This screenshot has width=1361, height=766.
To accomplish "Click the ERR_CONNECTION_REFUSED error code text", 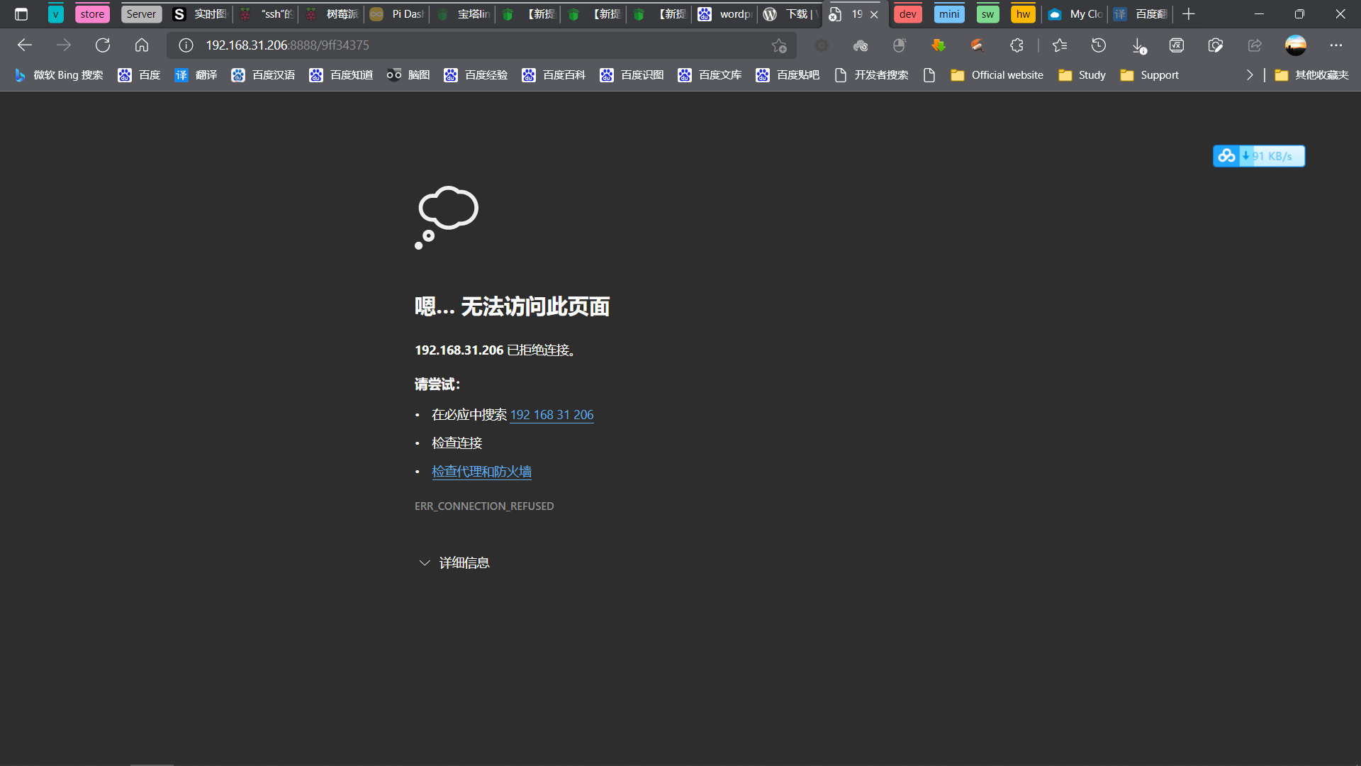I will [484, 506].
